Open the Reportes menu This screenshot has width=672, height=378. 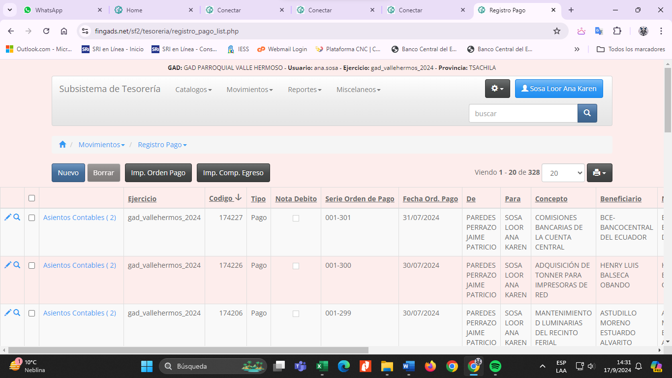pyautogui.click(x=305, y=90)
